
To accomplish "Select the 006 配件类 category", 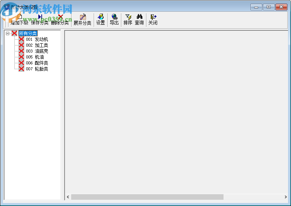I will [x=37, y=63].
